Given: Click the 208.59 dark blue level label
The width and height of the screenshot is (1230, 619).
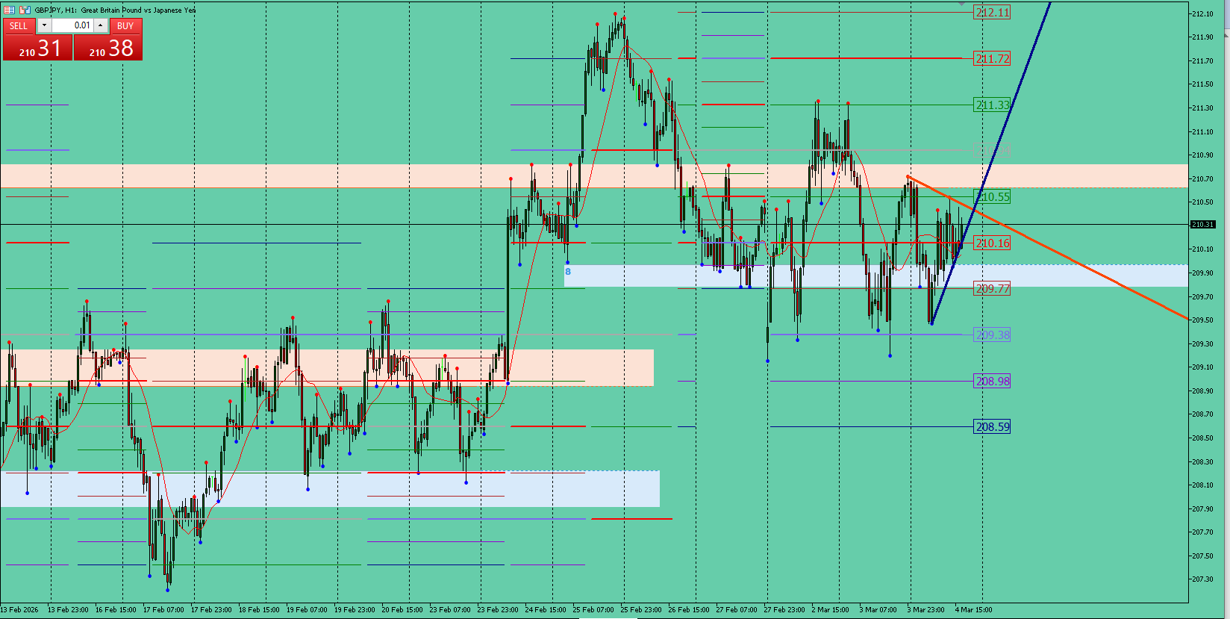Looking at the screenshot, I should tap(992, 427).
